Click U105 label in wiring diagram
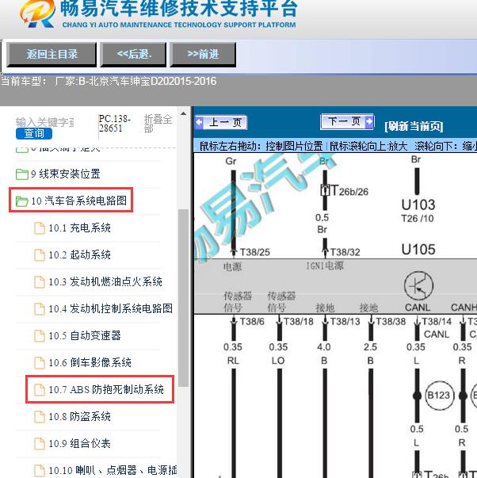 (418, 250)
